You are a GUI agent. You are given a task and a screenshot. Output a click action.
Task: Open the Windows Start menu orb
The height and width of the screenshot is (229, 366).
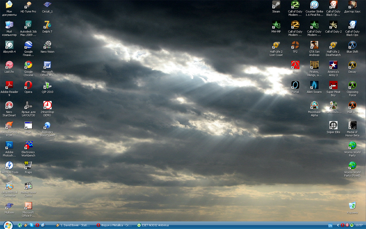[8, 225]
